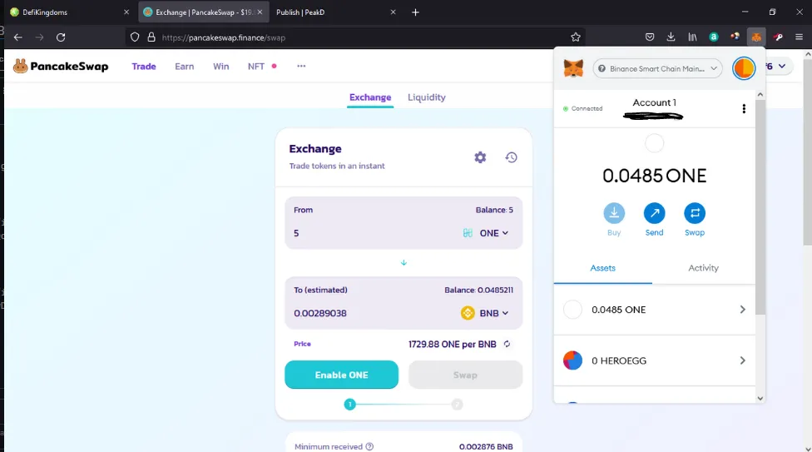Open Firefox downloads icon
This screenshot has width=812, height=452.
tap(671, 37)
